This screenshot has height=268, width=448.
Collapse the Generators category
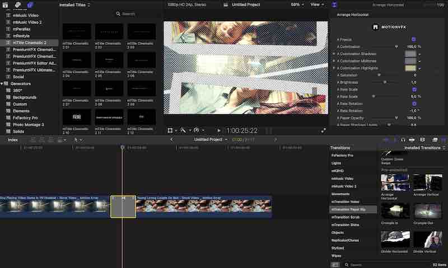(x=2, y=83)
